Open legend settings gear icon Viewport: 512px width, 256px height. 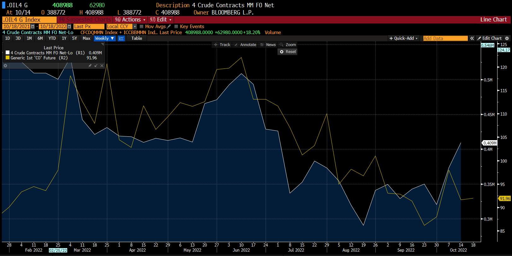5,66
